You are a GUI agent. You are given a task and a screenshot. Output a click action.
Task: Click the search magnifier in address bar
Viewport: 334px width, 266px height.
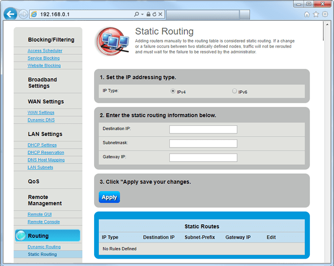coord(136,14)
